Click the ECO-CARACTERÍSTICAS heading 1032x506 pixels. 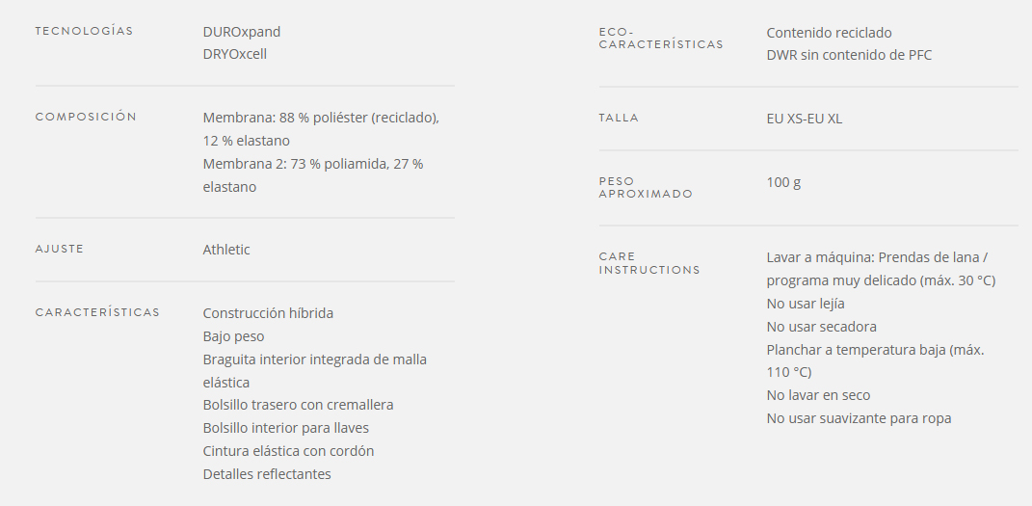(x=661, y=39)
